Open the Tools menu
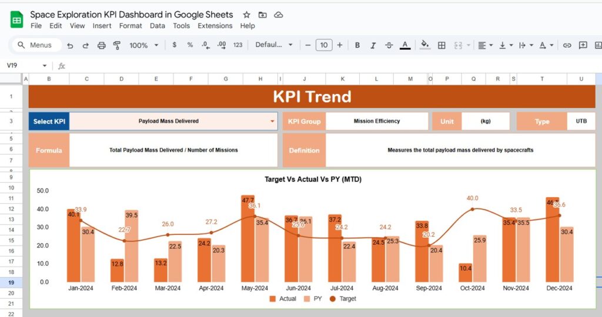This screenshot has height=317, width=602. (181, 26)
